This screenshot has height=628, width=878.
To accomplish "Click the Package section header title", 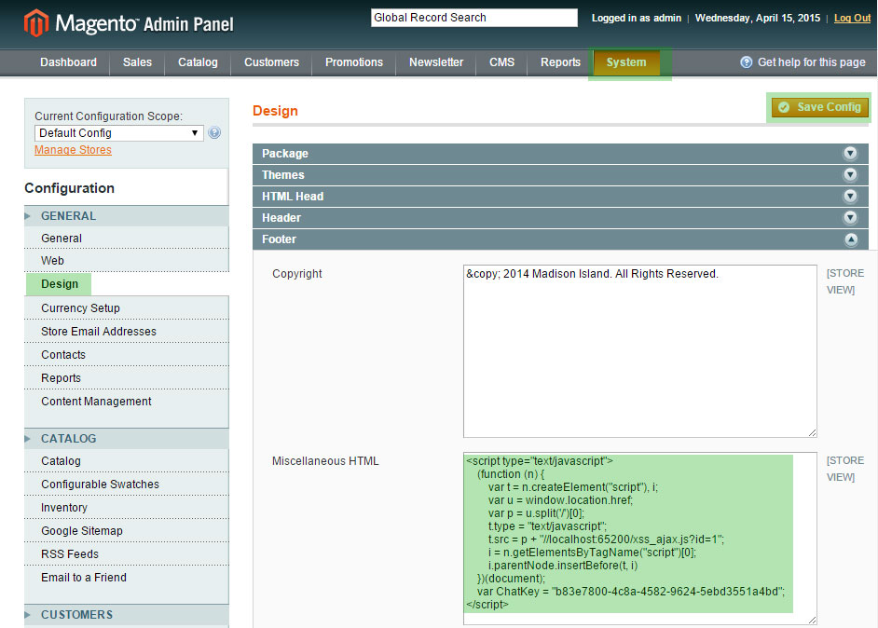I will point(285,154).
